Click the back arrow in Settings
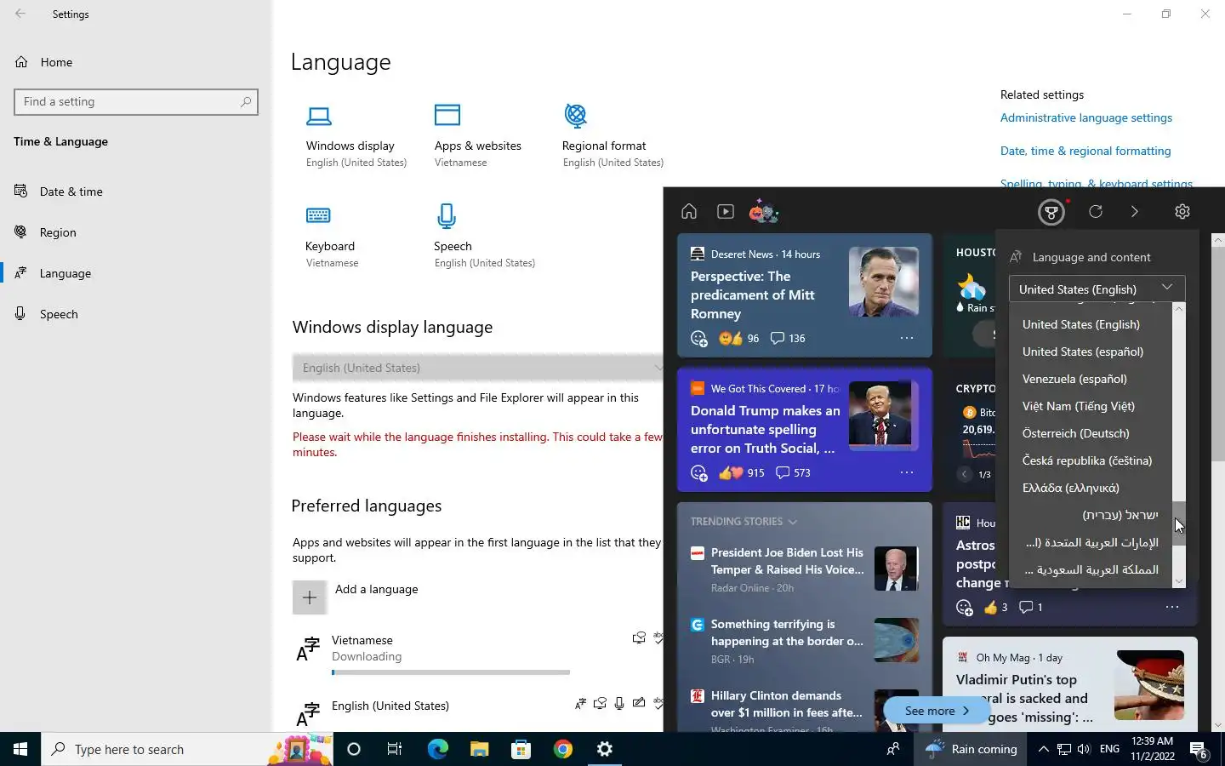Screen dimensions: 1225x766 [20, 14]
